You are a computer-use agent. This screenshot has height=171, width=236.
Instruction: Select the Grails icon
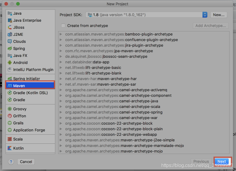coord(10,123)
